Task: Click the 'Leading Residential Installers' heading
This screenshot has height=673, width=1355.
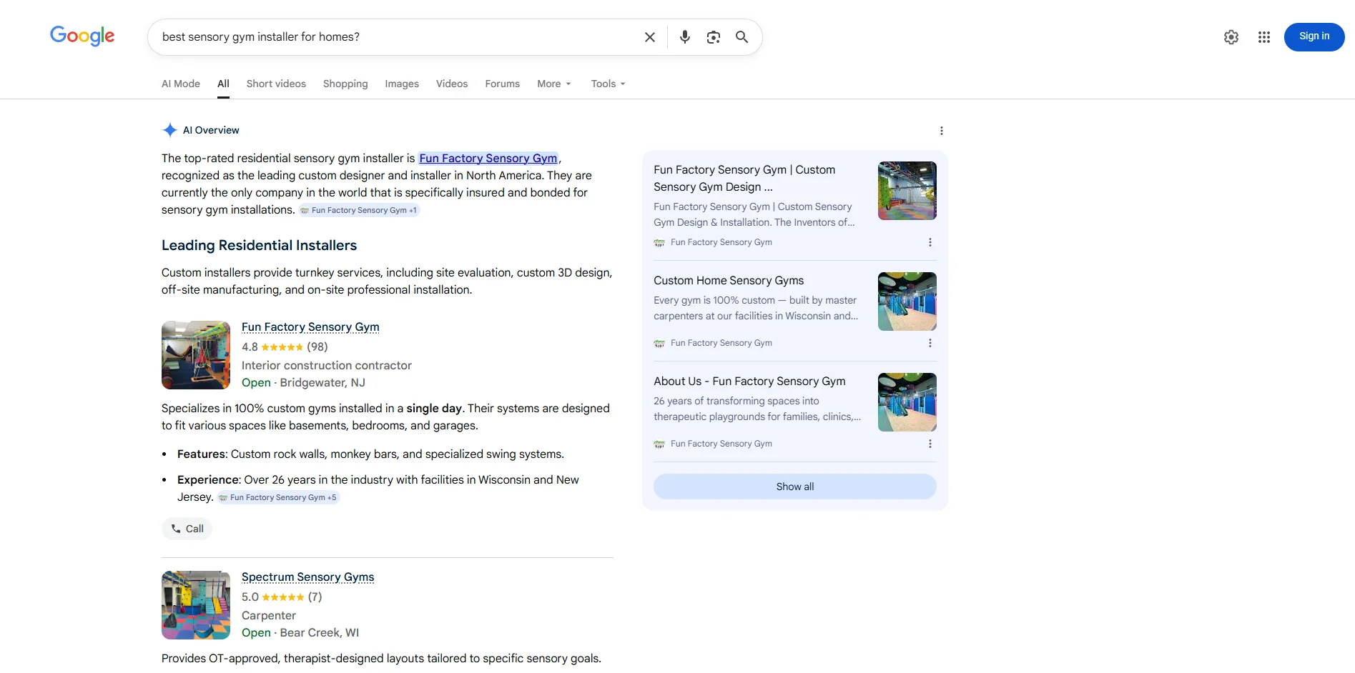Action: (259, 245)
